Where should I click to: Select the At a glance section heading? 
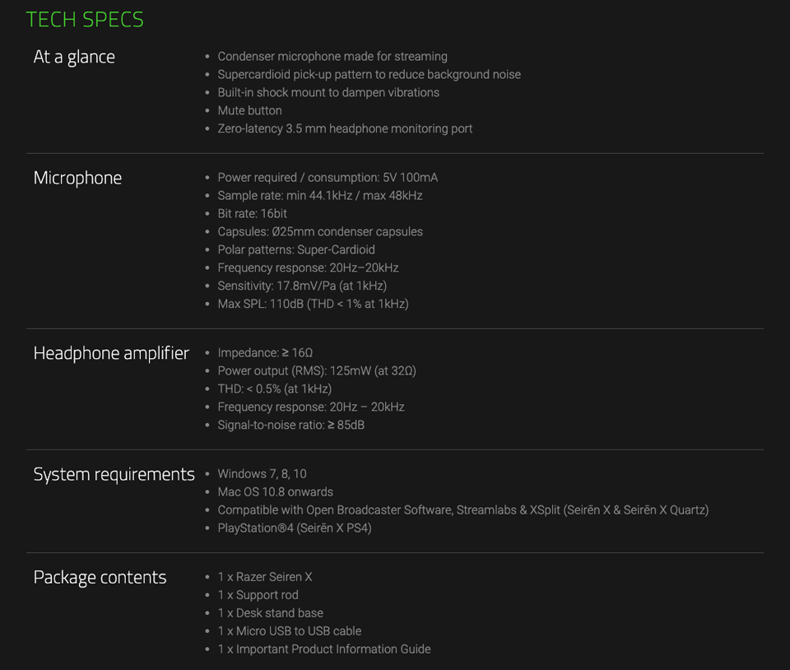click(x=74, y=57)
